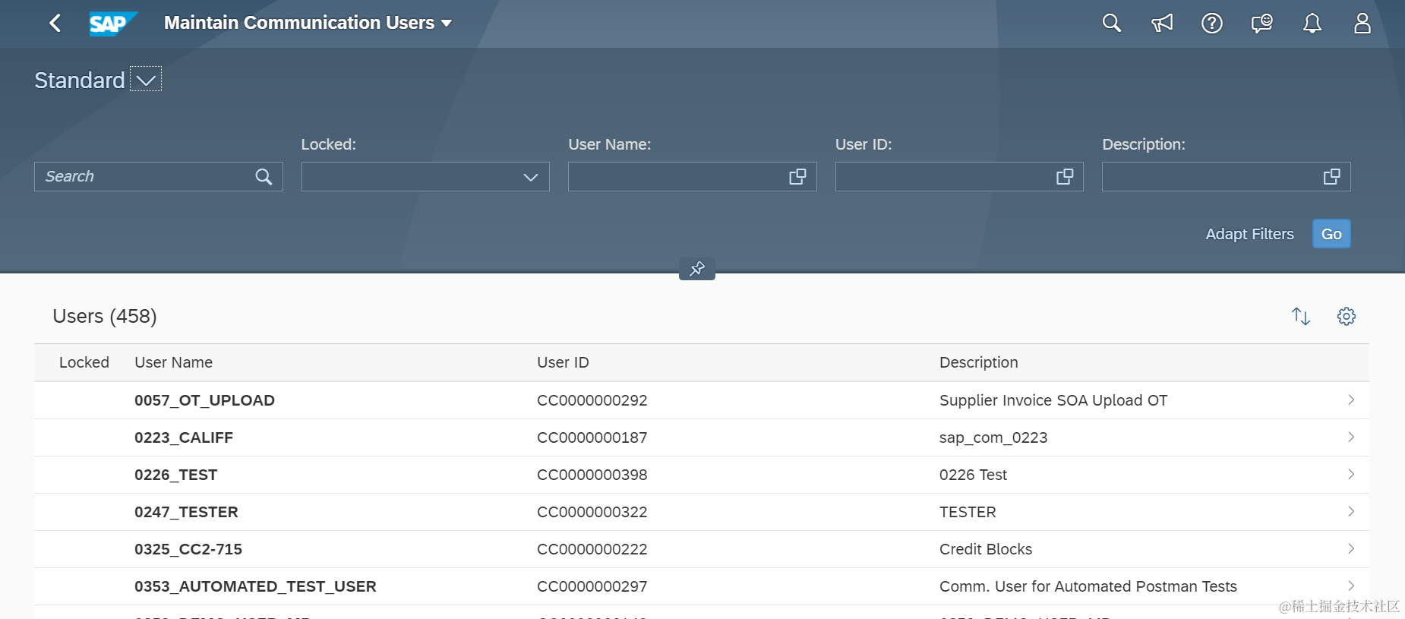Image resolution: width=1405 pixels, height=619 pixels.
Task: Click the SAP logo
Action: click(113, 24)
